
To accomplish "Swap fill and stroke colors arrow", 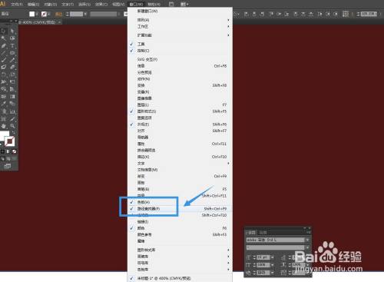I will pos(13,133).
